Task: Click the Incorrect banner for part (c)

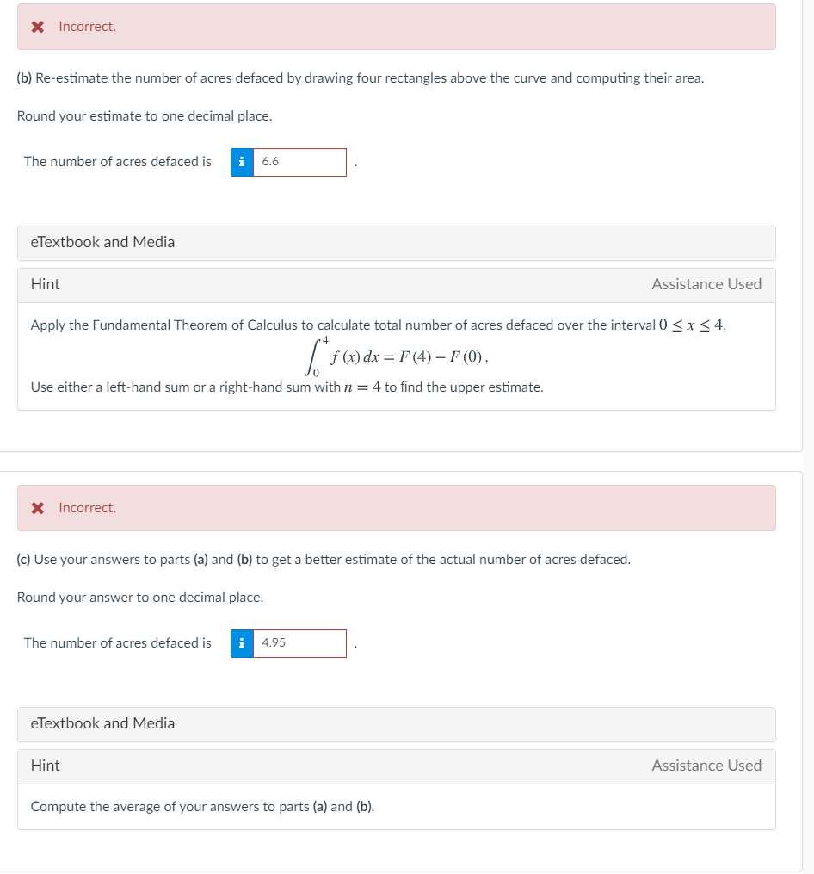Action: click(x=396, y=508)
